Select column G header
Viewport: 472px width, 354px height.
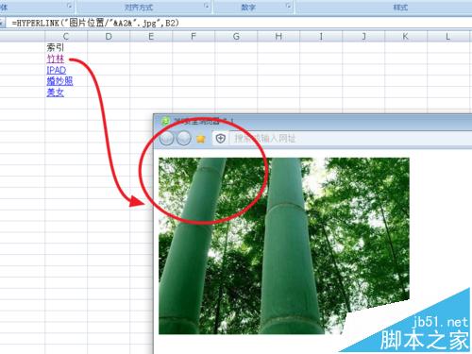(236, 37)
